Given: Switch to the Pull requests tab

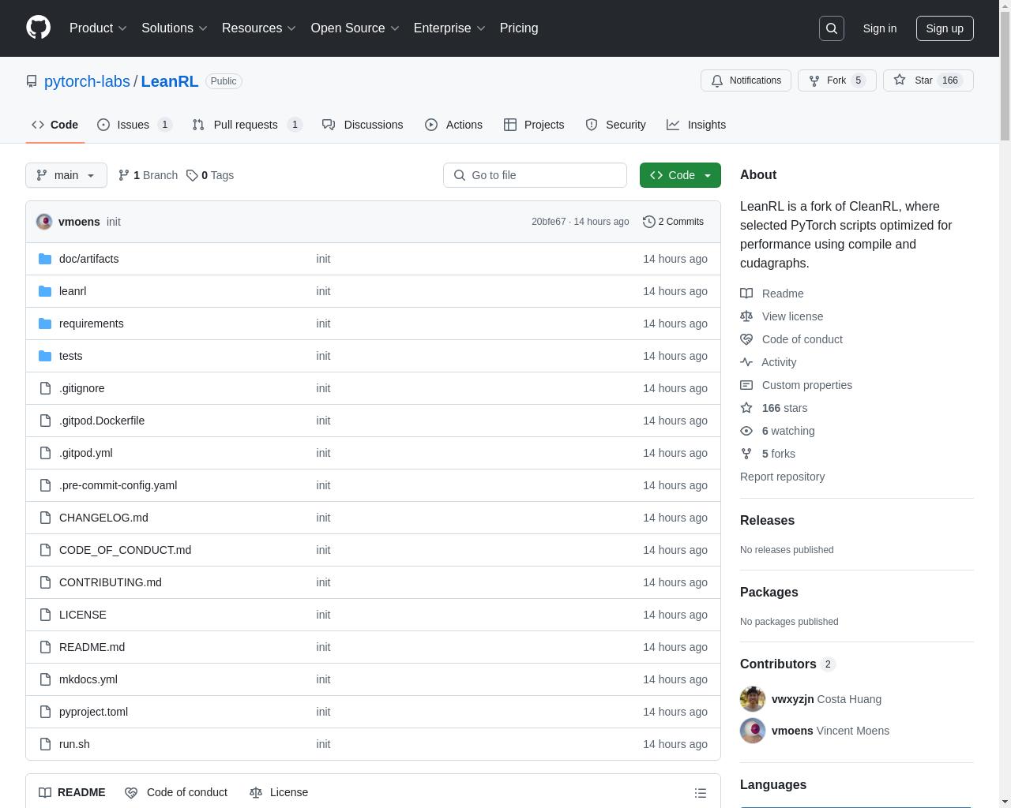Looking at the screenshot, I should pyautogui.click(x=246, y=125).
